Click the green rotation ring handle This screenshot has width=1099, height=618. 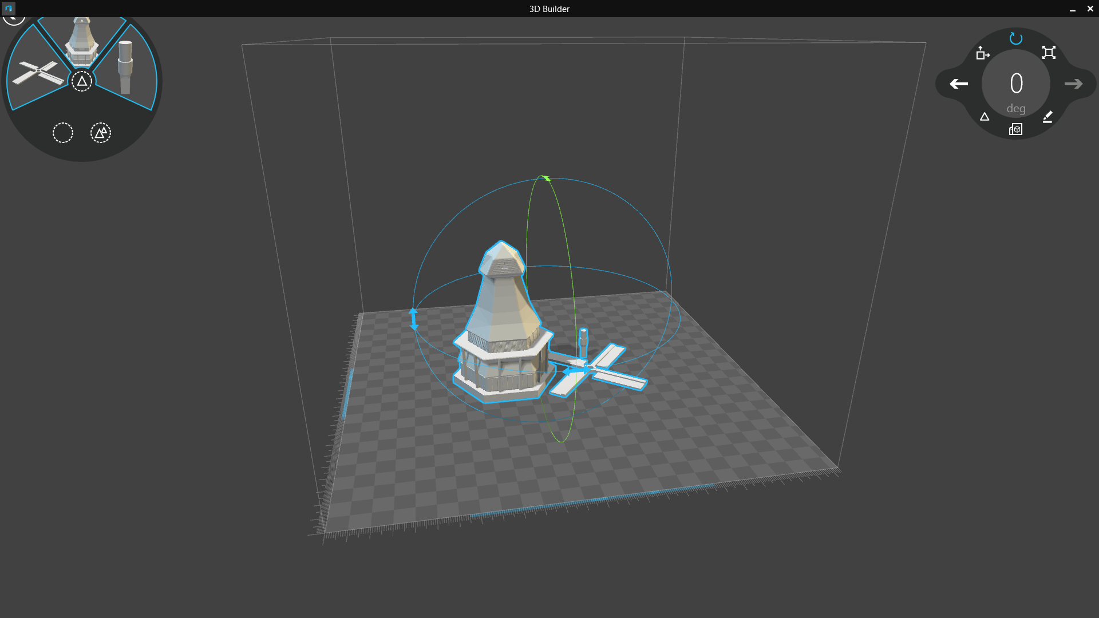(x=546, y=179)
